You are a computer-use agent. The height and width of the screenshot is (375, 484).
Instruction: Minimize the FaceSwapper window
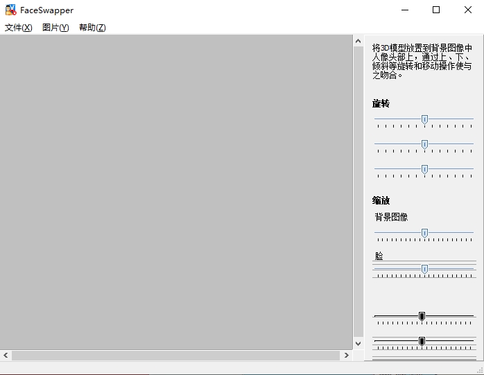404,10
